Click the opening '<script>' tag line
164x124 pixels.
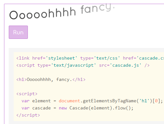click(x=27, y=94)
